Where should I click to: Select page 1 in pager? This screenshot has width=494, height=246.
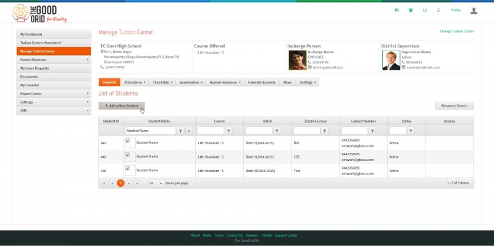[120, 183]
